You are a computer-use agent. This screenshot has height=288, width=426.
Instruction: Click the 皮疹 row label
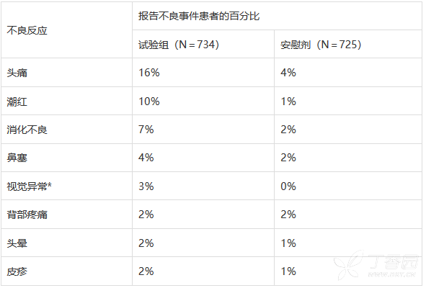point(17,271)
